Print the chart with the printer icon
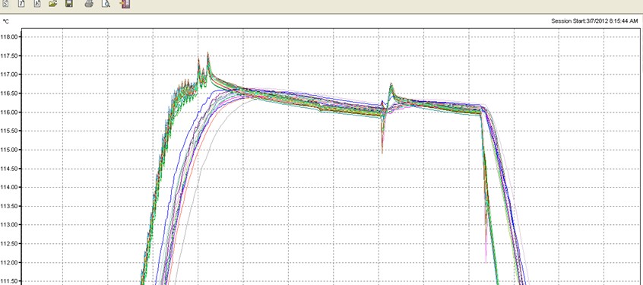The image size is (643, 285). click(89, 4)
